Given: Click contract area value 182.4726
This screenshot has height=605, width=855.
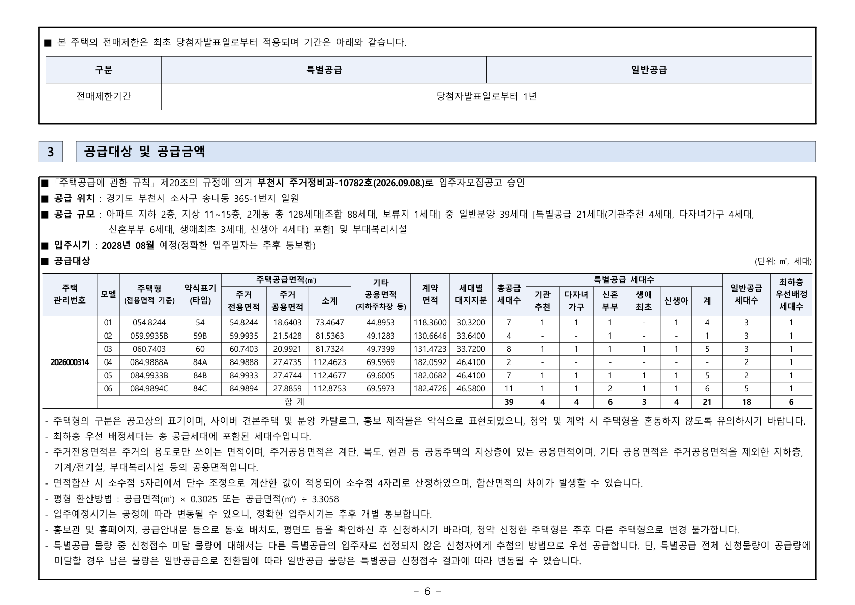Looking at the screenshot, I should [x=430, y=388].
